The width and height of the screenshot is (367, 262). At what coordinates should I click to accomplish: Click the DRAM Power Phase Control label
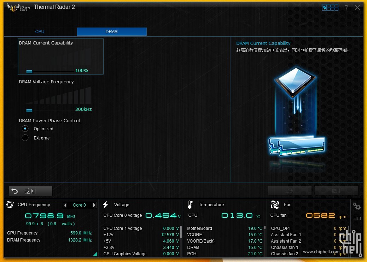(x=49, y=121)
